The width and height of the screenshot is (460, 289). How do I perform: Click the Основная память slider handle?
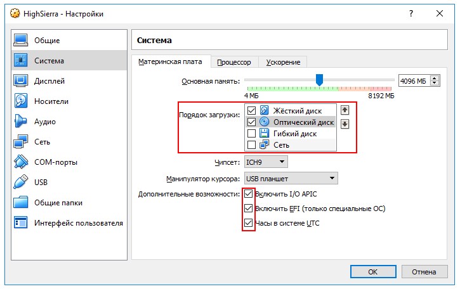[x=320, y=79]
